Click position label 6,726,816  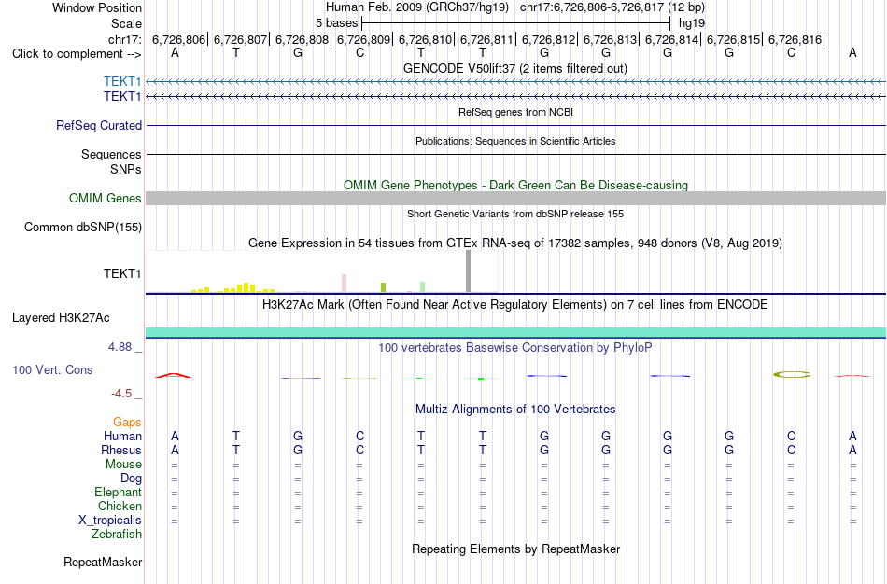click(795, 39)
